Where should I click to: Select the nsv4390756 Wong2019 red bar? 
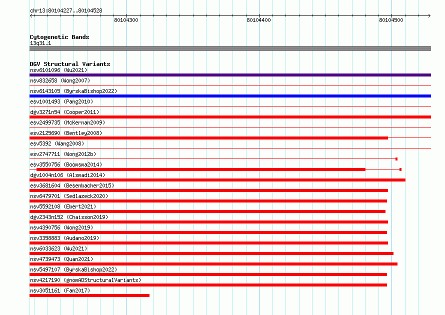pos(208,232)
